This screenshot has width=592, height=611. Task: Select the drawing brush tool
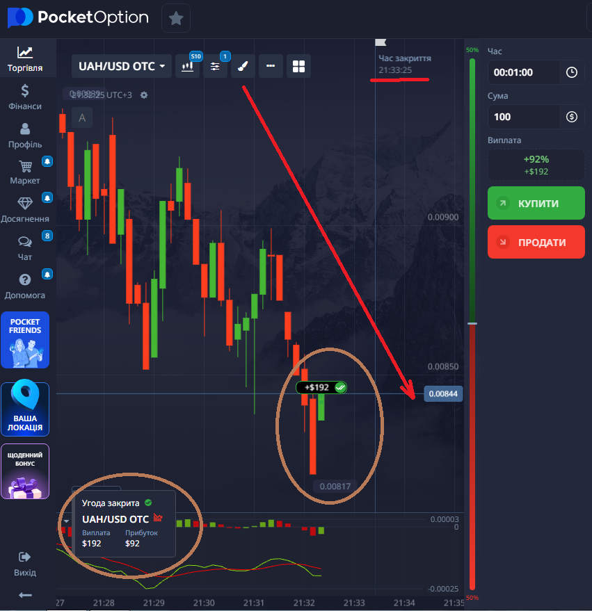coord(243,66)
